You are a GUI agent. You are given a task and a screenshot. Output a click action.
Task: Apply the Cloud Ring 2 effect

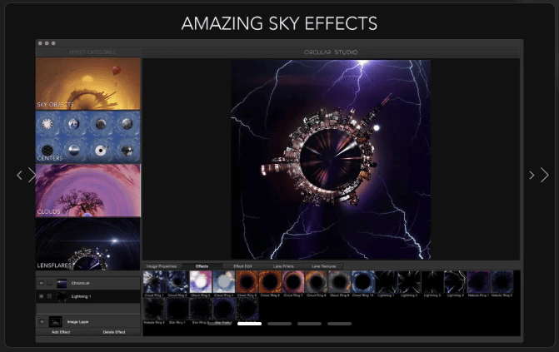[177, 282]
